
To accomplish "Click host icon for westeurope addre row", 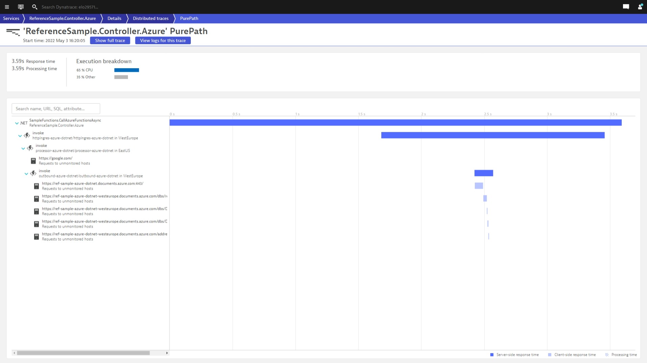I will pos(36,237).
